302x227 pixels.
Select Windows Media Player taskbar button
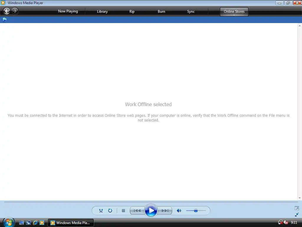[71, 223]
